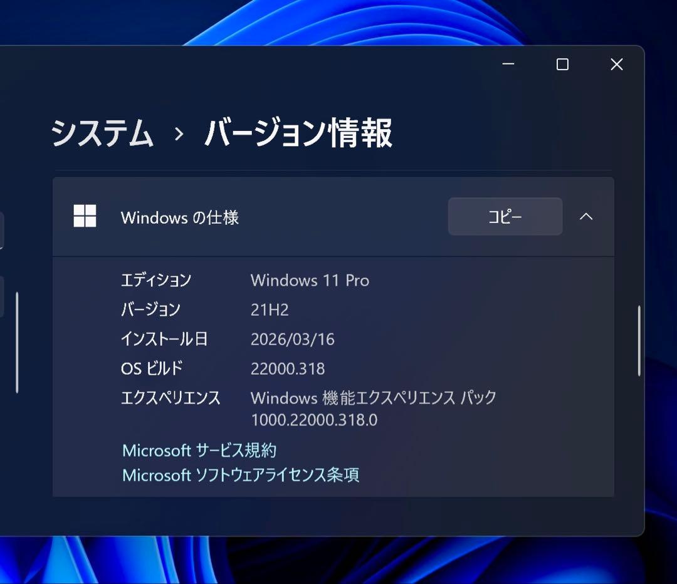Click the バージョン情報 page title
The height and width of the screenshot is (584, 677).
[x=298, y=132]
